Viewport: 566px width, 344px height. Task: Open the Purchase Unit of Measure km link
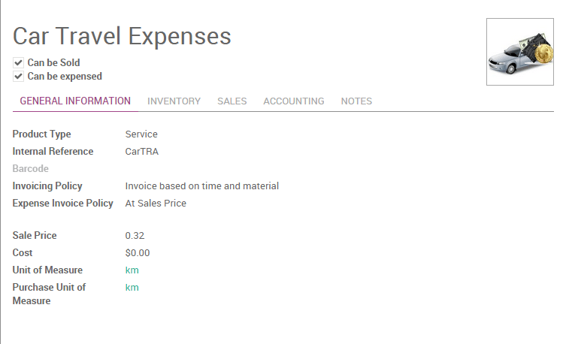click(132, 288)
